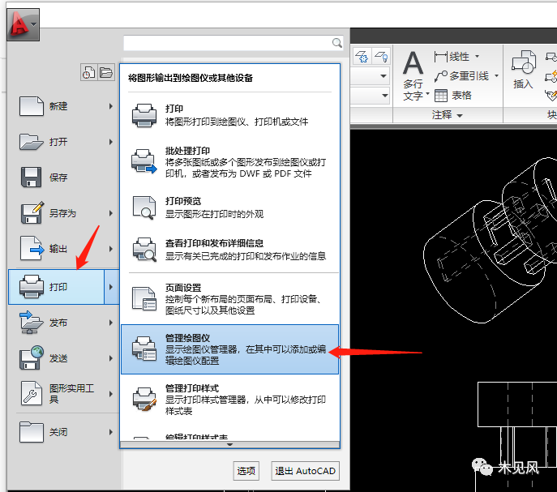Expand the 图形实用工具 submenu arrow
Screen dimensions: 557x492
111,394
